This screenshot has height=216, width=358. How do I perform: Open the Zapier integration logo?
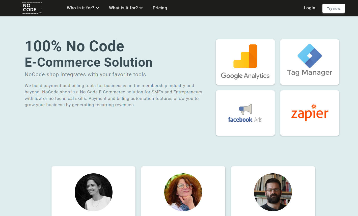click(x=310, y=113)
